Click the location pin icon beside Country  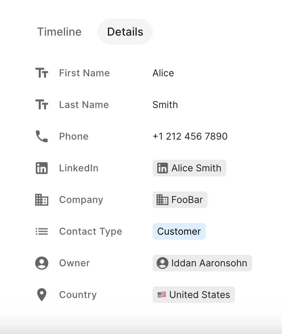(x=41, y=295)
